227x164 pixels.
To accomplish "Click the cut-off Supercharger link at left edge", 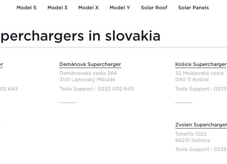I will (1, 64).
